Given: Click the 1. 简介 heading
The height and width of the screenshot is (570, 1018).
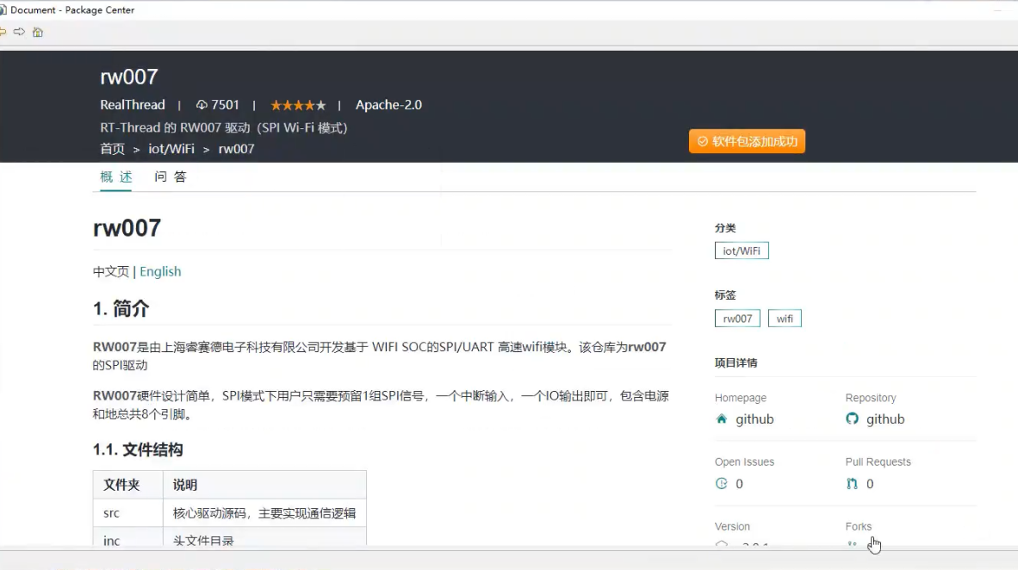Looking at the screenshot, I should point(121,309).
